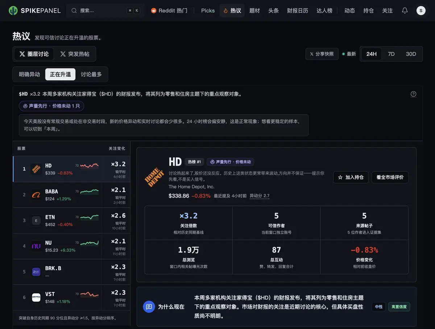Open the 财报日历 page
The height and width of the screenshot is (329, 435).
(x=298, y=11)
